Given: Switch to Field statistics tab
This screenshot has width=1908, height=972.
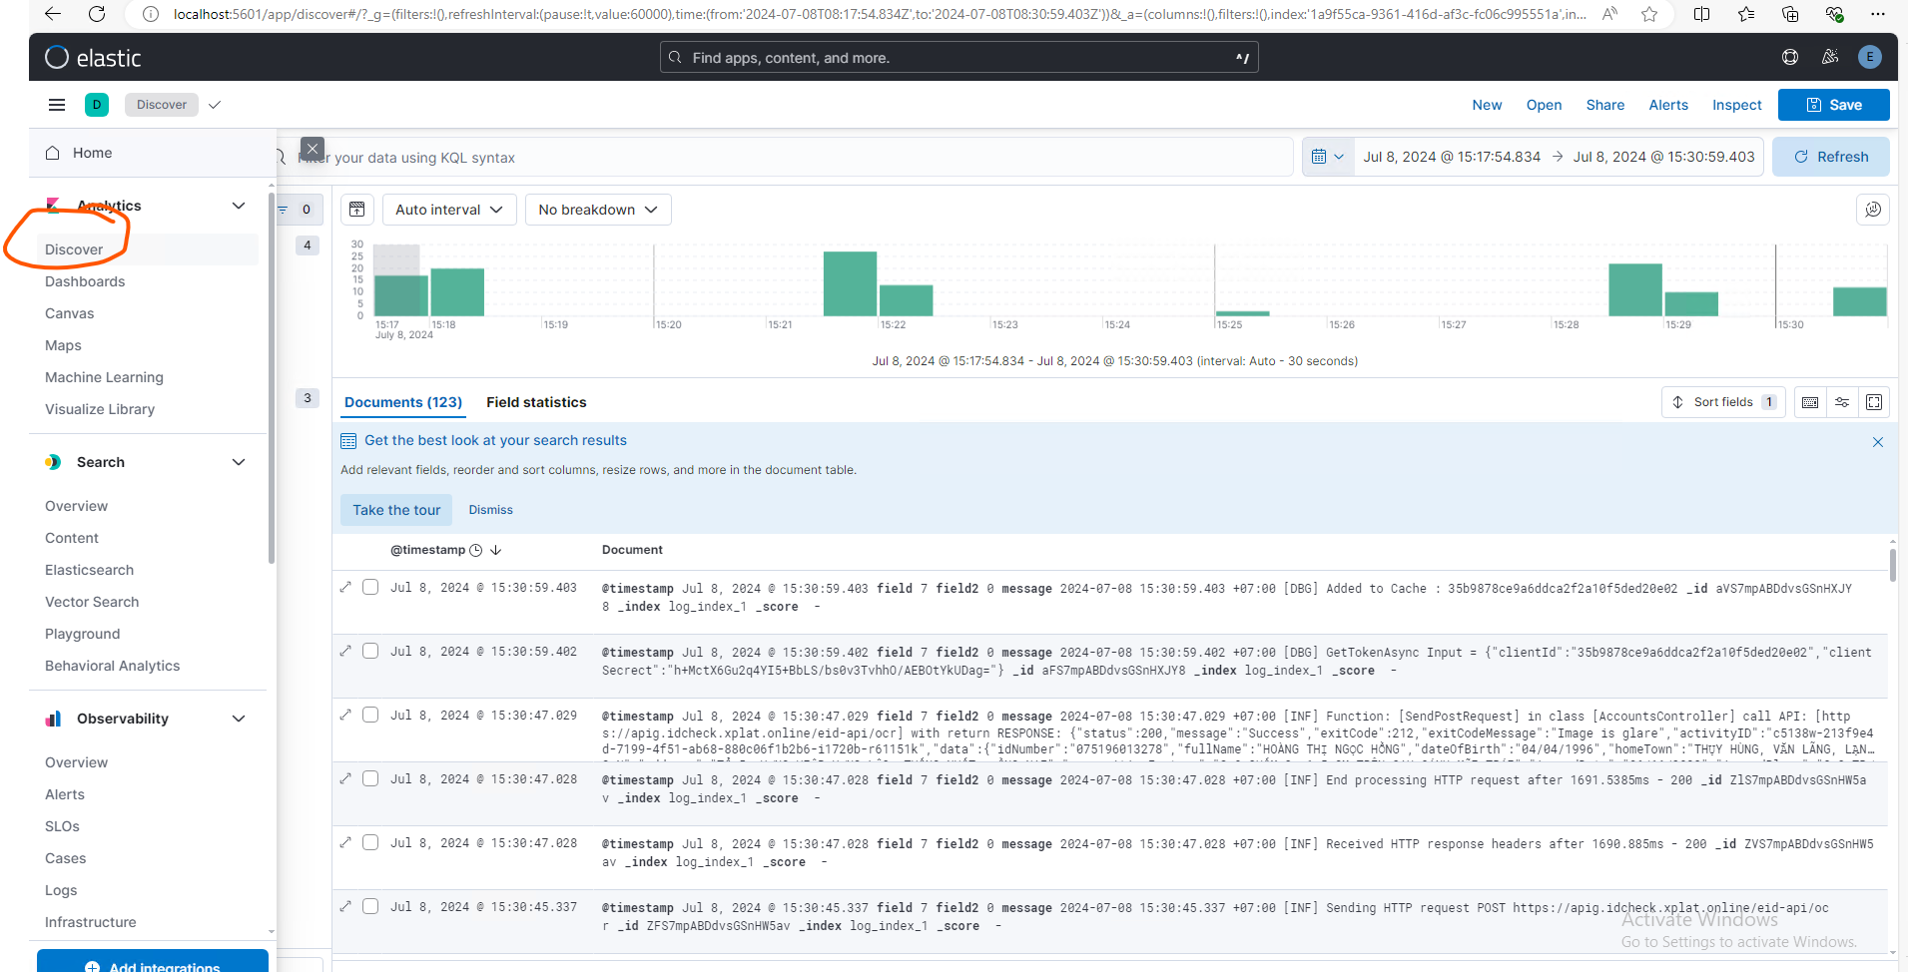Looking at the screenshot, I should click(x=536, y=402).
